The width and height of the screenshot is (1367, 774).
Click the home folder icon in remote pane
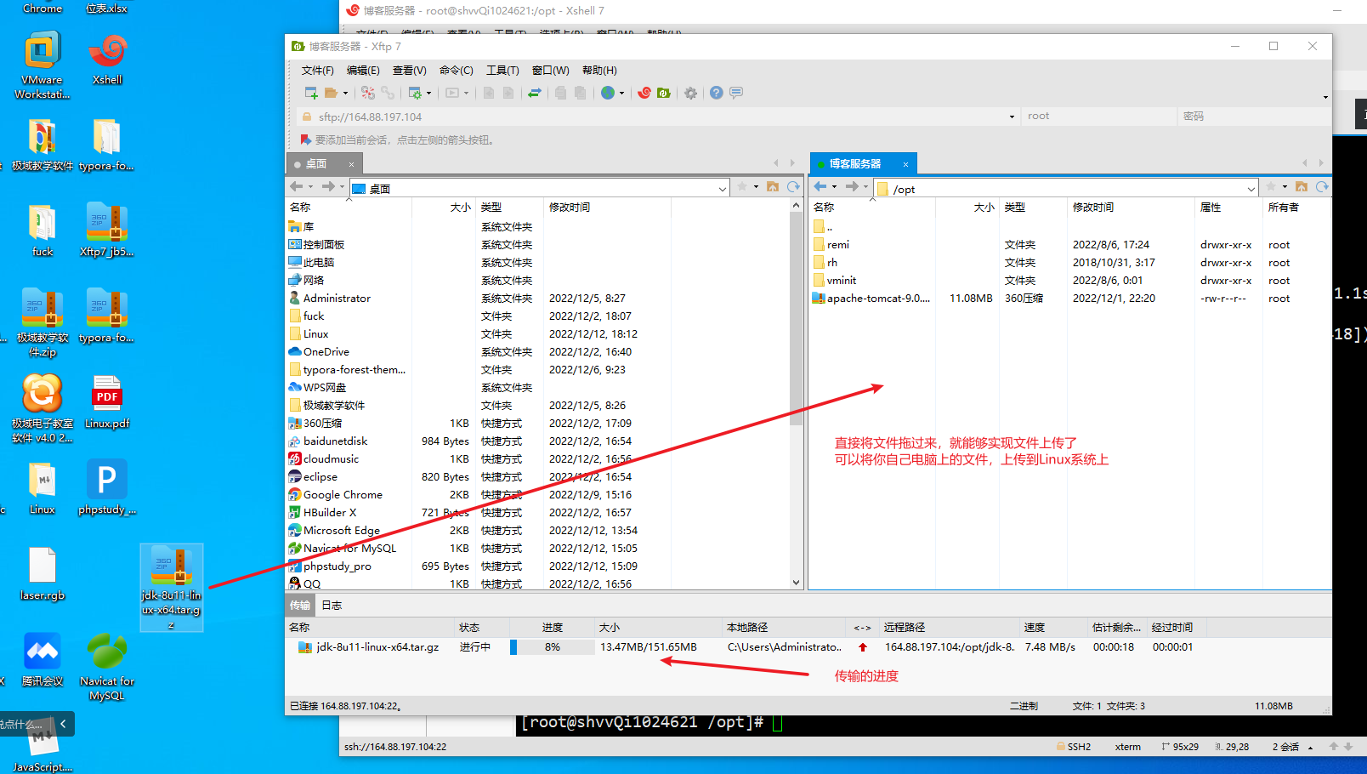click(x=1302, y=187)
